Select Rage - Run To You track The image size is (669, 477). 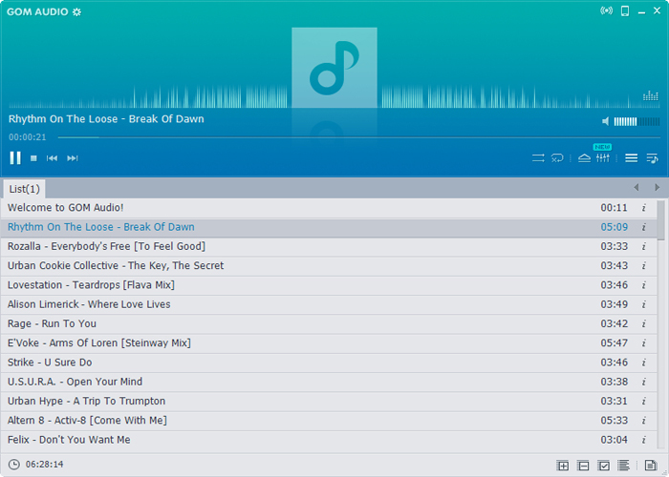(x=329, y=323)
